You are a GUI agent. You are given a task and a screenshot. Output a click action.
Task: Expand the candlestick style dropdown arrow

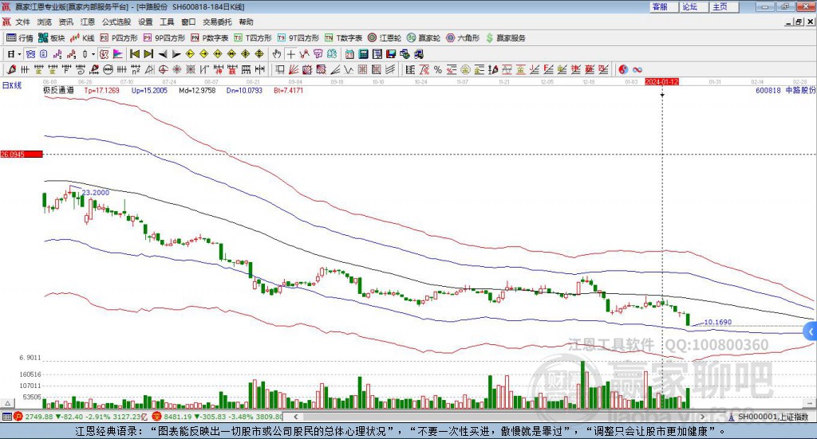[x=93, y=54]
